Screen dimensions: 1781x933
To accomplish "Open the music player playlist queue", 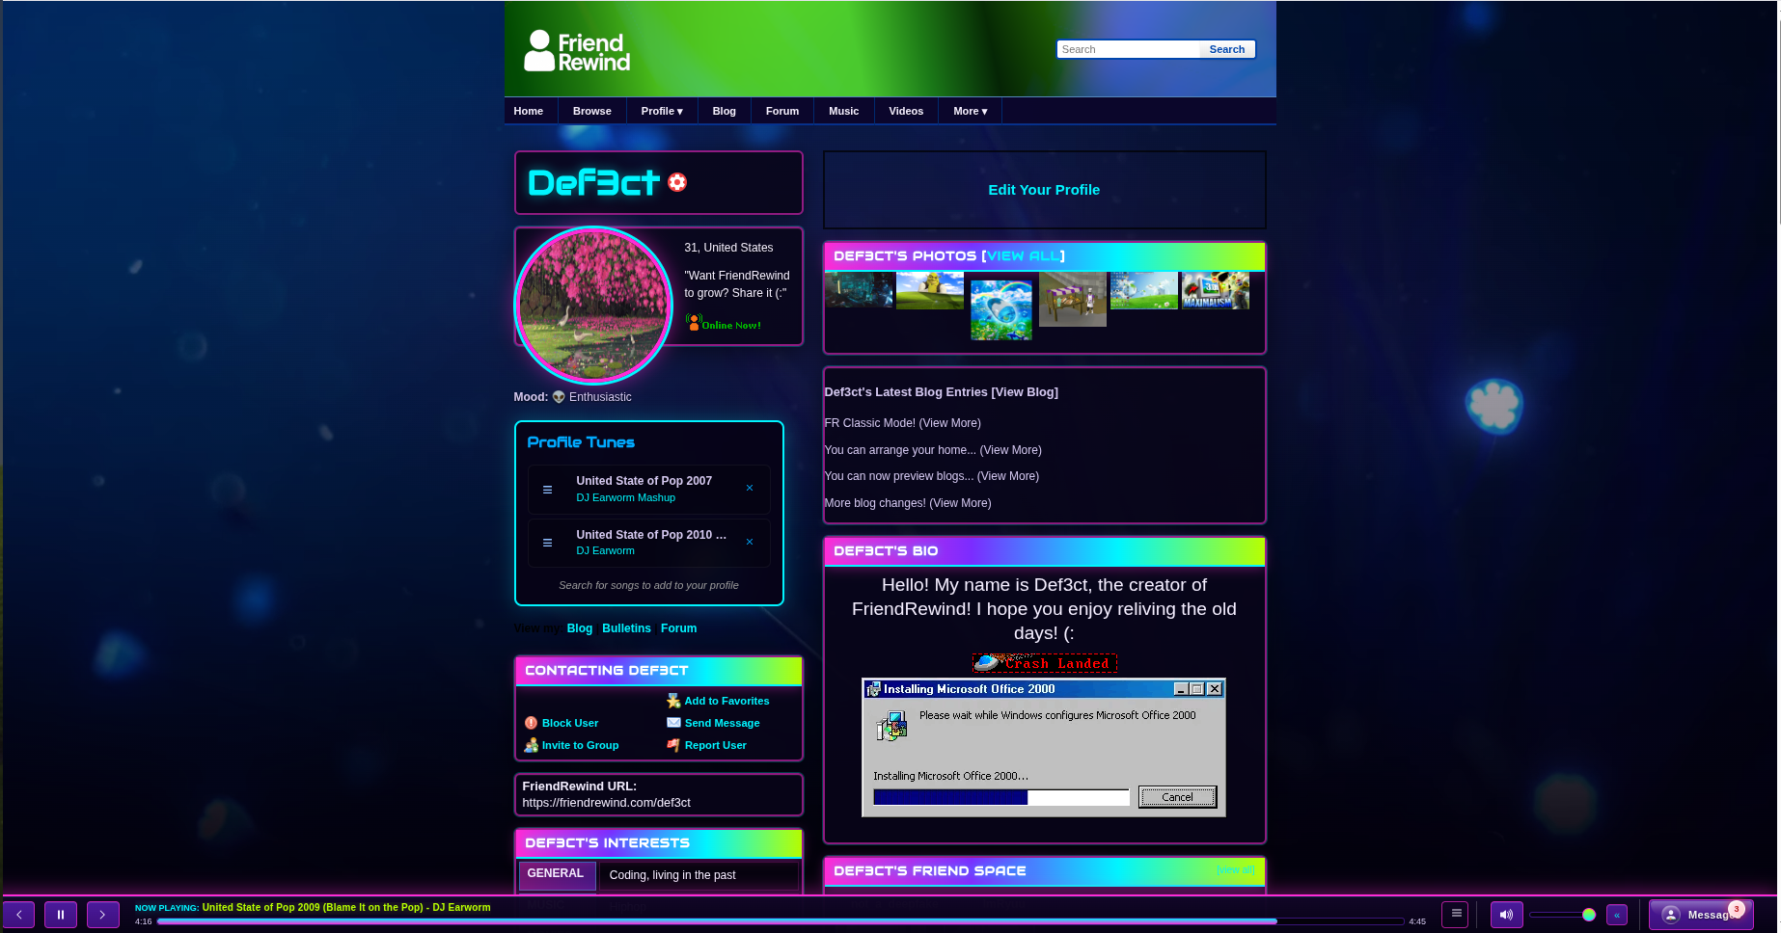I will coord(1456,914).
